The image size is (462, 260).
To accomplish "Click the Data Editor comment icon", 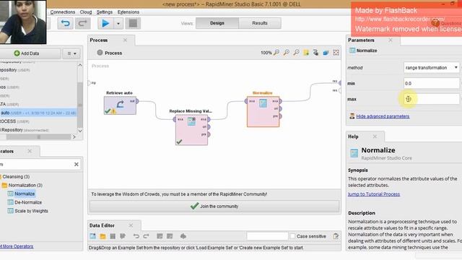I will coord(123,236).
